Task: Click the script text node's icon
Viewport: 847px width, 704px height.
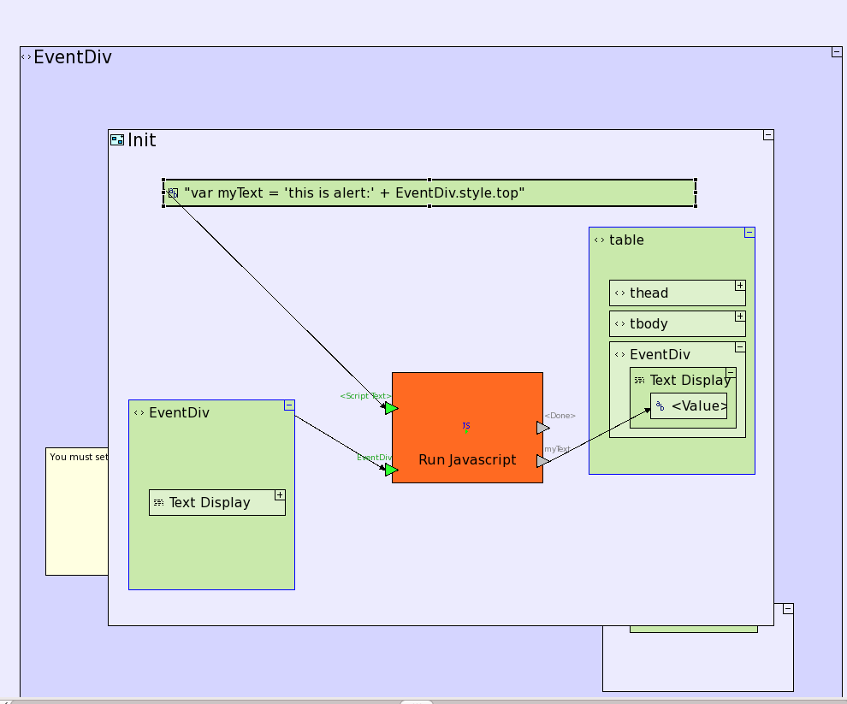Action: tap(173, 193)
